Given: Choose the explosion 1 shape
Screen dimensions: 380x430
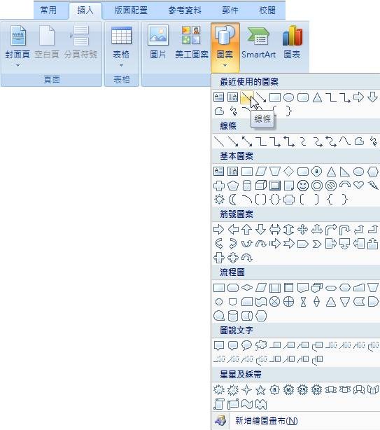Looking at the screenshot, I should point(218,389).
